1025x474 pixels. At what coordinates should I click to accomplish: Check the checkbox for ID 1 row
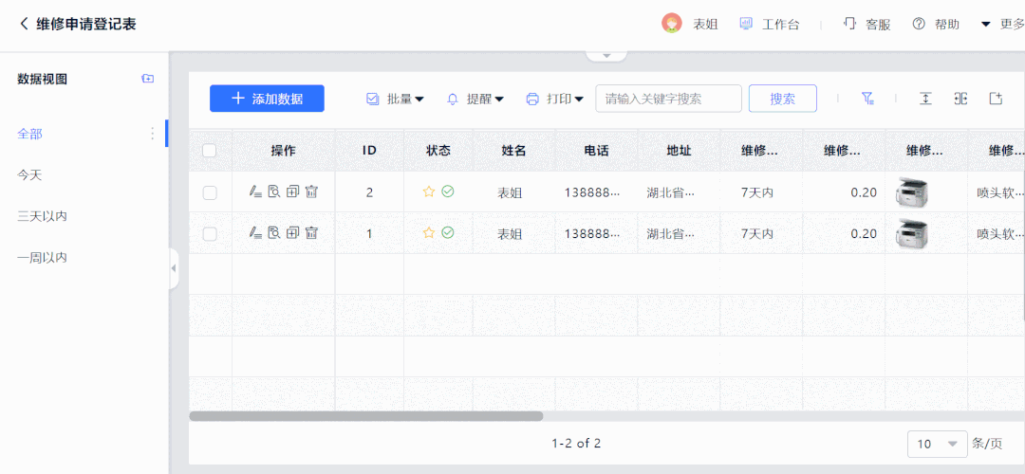pyautogui.click(x=210, y=233)
